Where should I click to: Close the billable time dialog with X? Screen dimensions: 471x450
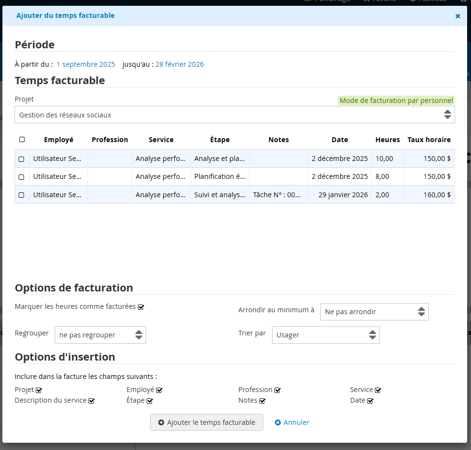click(457, 16)
